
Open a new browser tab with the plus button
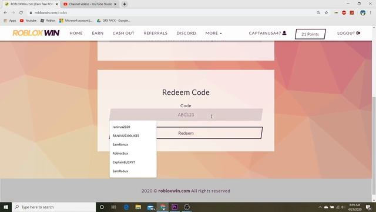pyautogui.click(x=125, y=4)
